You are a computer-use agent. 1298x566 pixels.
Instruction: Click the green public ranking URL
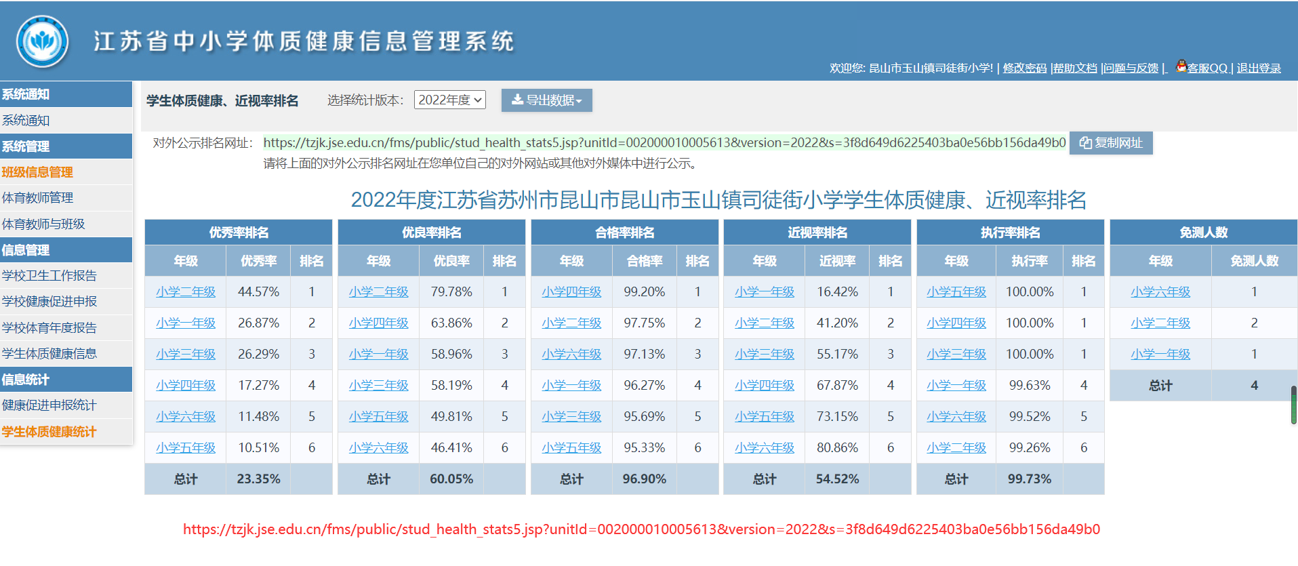664,143
